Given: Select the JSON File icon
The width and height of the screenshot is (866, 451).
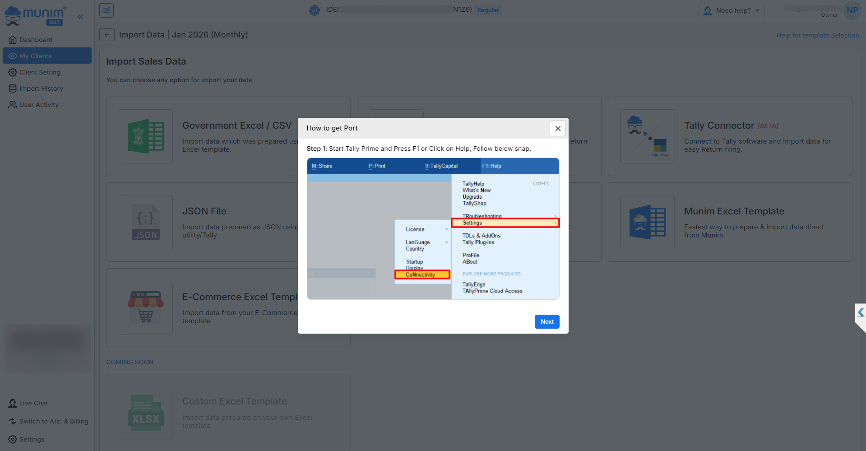Looking at the screenshot, I should [x=146, y=222].
